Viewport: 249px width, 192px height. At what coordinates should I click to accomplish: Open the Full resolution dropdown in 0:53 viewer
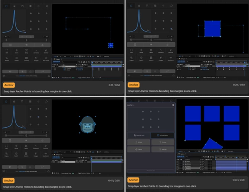192,151
